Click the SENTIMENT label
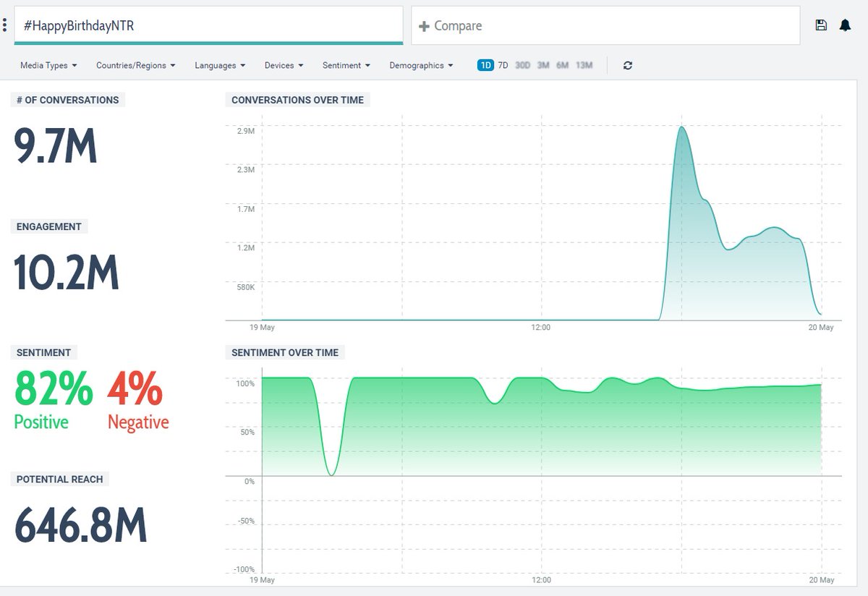 [43, 352]
